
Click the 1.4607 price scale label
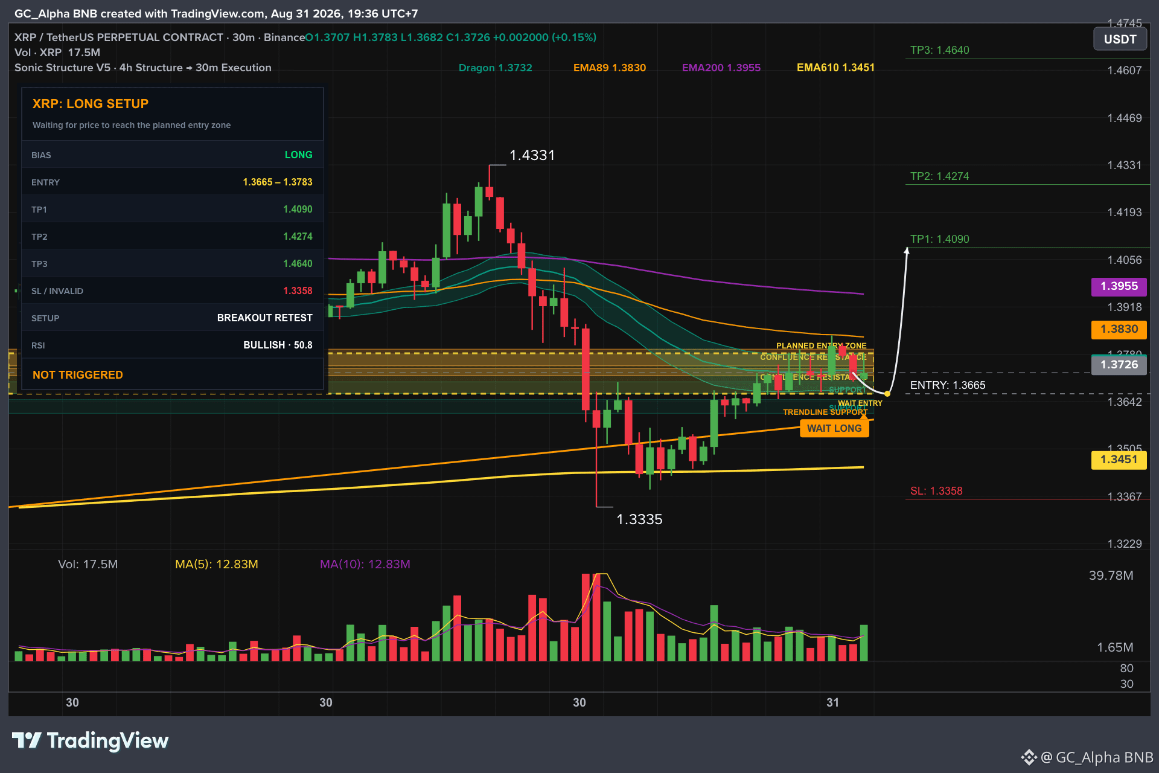1124,71
